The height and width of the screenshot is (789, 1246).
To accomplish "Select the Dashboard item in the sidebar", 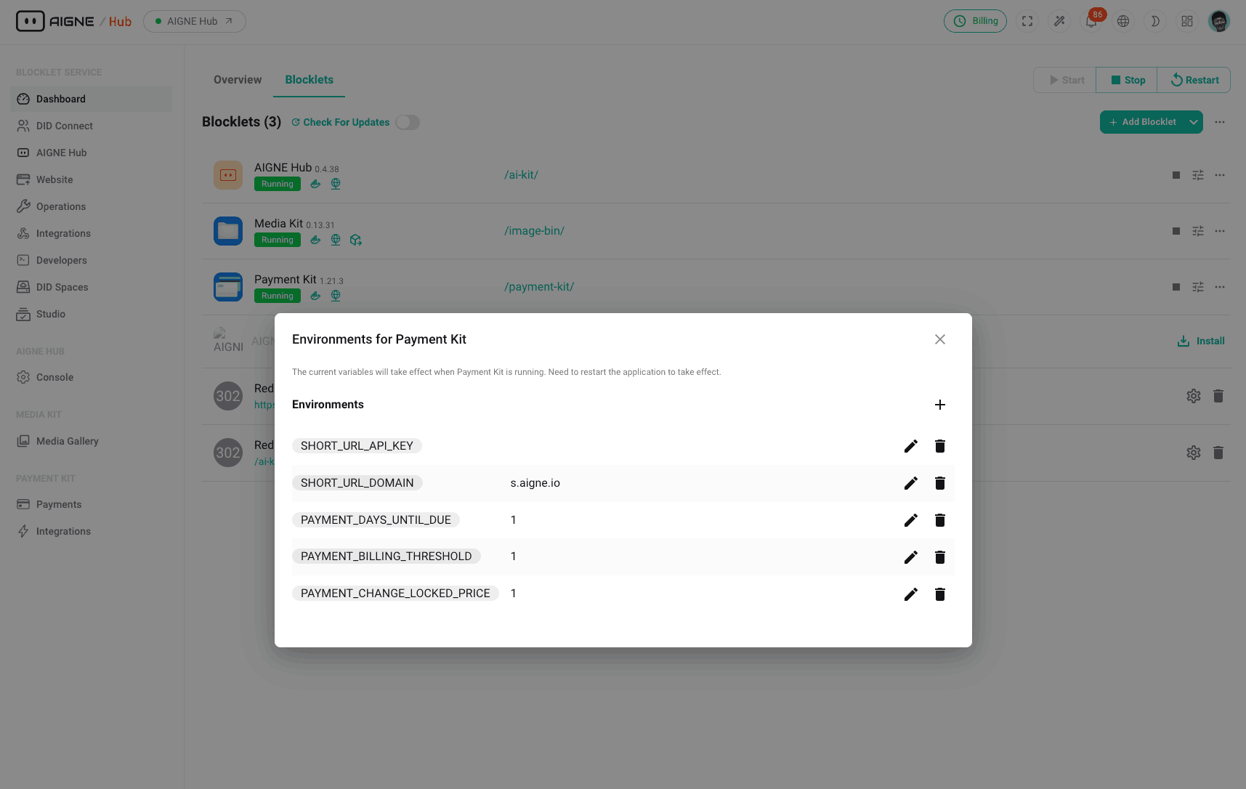I will click(60, 99).
